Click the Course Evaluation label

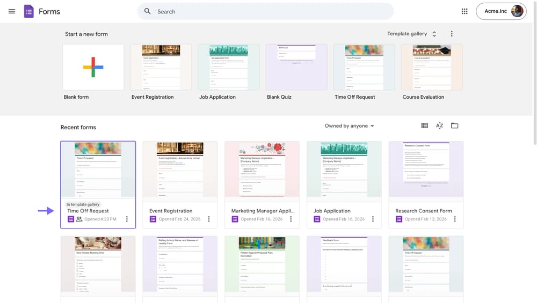(423, 97)
